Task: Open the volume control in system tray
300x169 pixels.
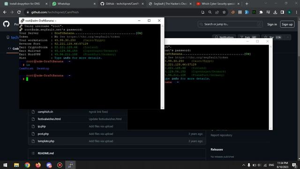Action: [259, 165]
